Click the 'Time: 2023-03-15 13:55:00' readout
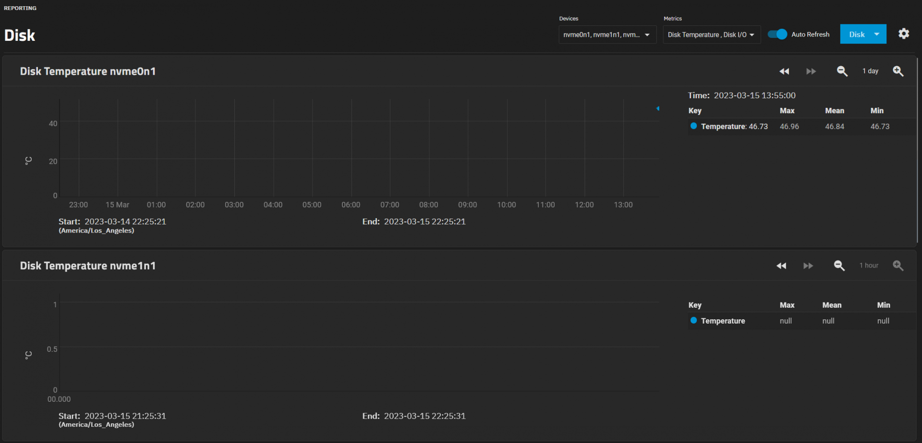 point(742,95)
